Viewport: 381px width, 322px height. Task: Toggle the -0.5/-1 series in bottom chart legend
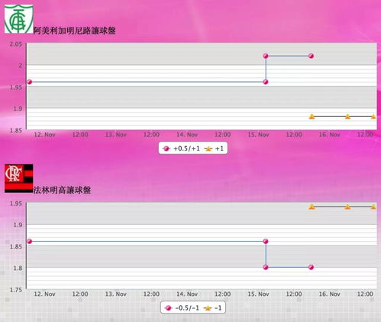click(x=182, y=308)
